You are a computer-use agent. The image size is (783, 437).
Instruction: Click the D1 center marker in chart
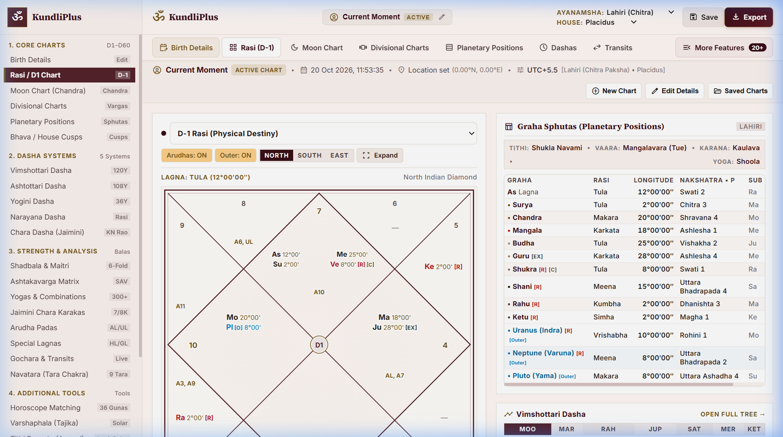(319, 345)
